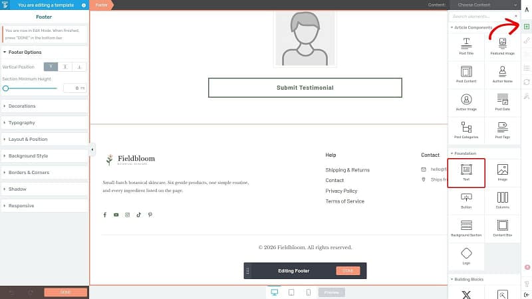The width and height of the screenshot is (532, 299).
Task: Set vertical position to middle
Action: pyautogui.click(x=65, y=67)
